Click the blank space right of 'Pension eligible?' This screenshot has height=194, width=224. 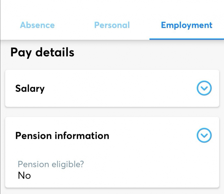tap(150, 164)
